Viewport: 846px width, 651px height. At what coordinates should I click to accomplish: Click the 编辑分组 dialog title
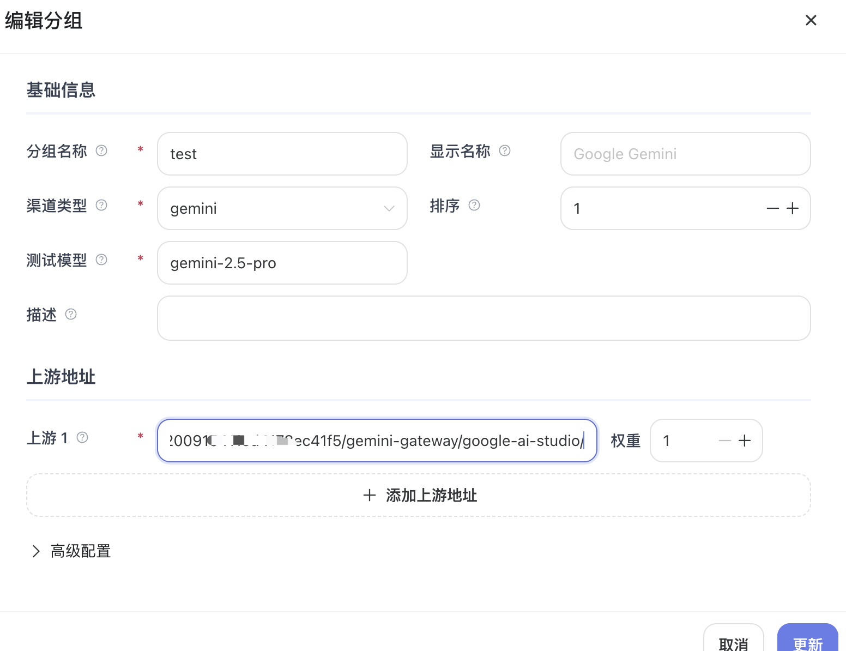pyautogui.click(x=44, y=21)
